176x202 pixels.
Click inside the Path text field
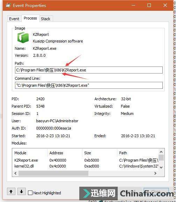point(89,70)
